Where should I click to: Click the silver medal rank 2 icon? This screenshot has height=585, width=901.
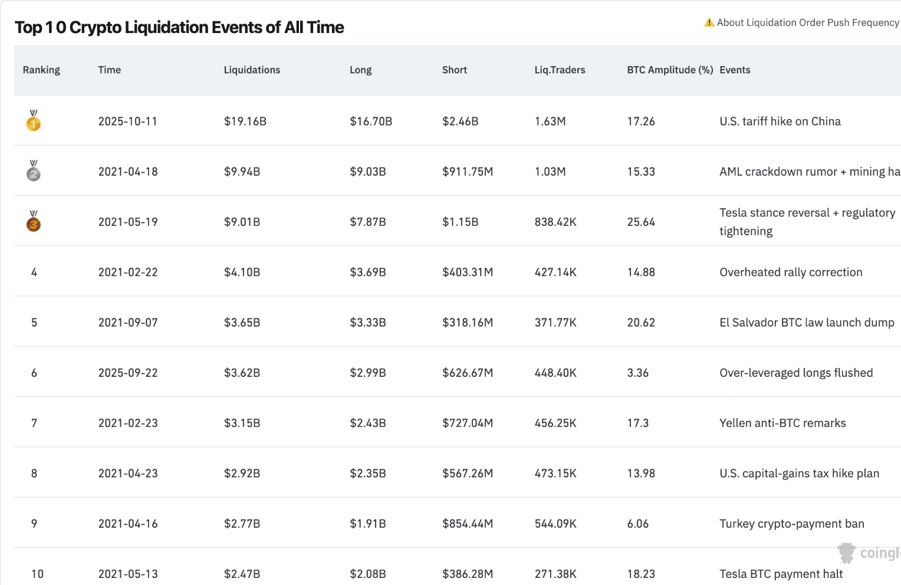[34, 172]
